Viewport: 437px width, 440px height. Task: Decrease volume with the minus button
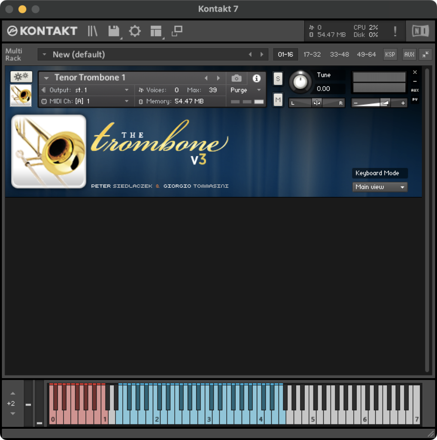pos(355,103)
